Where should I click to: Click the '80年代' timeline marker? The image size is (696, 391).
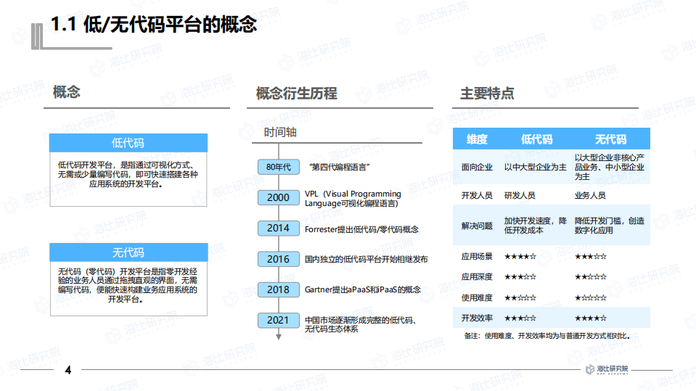pos(278,167)
